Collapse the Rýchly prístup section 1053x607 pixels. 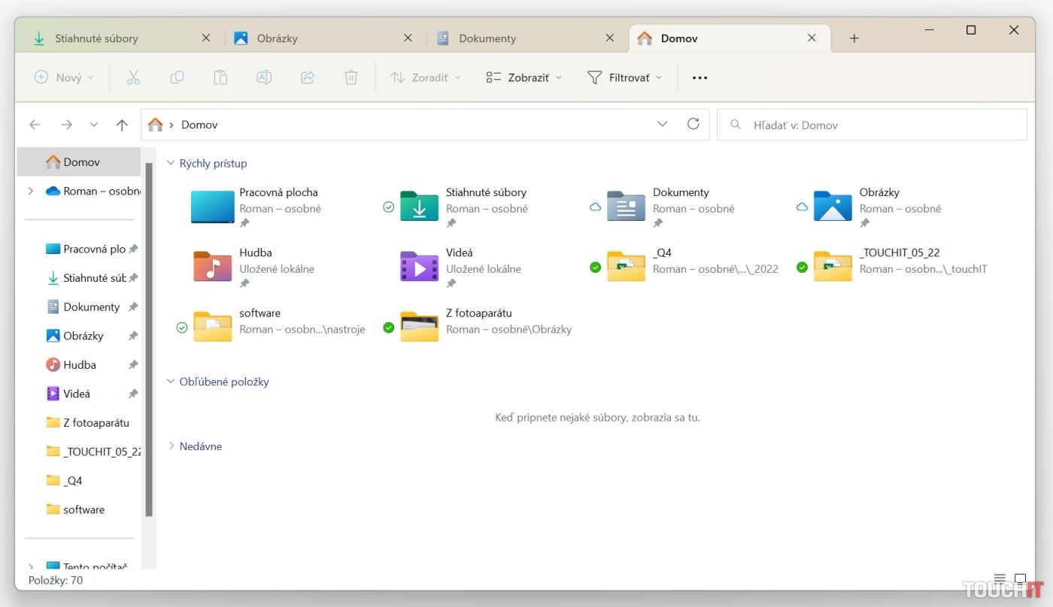[171, 163]
